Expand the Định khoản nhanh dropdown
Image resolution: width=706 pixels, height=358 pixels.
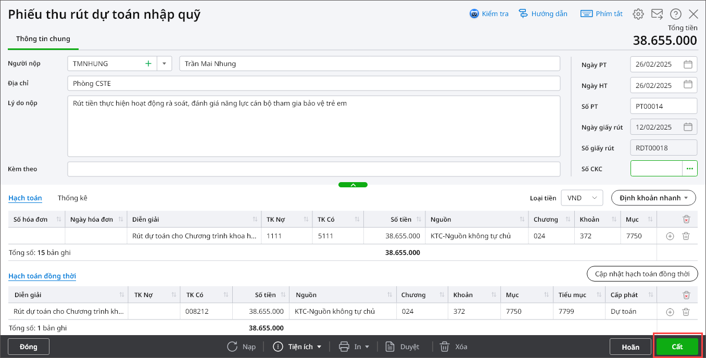(x=653, y=198)
